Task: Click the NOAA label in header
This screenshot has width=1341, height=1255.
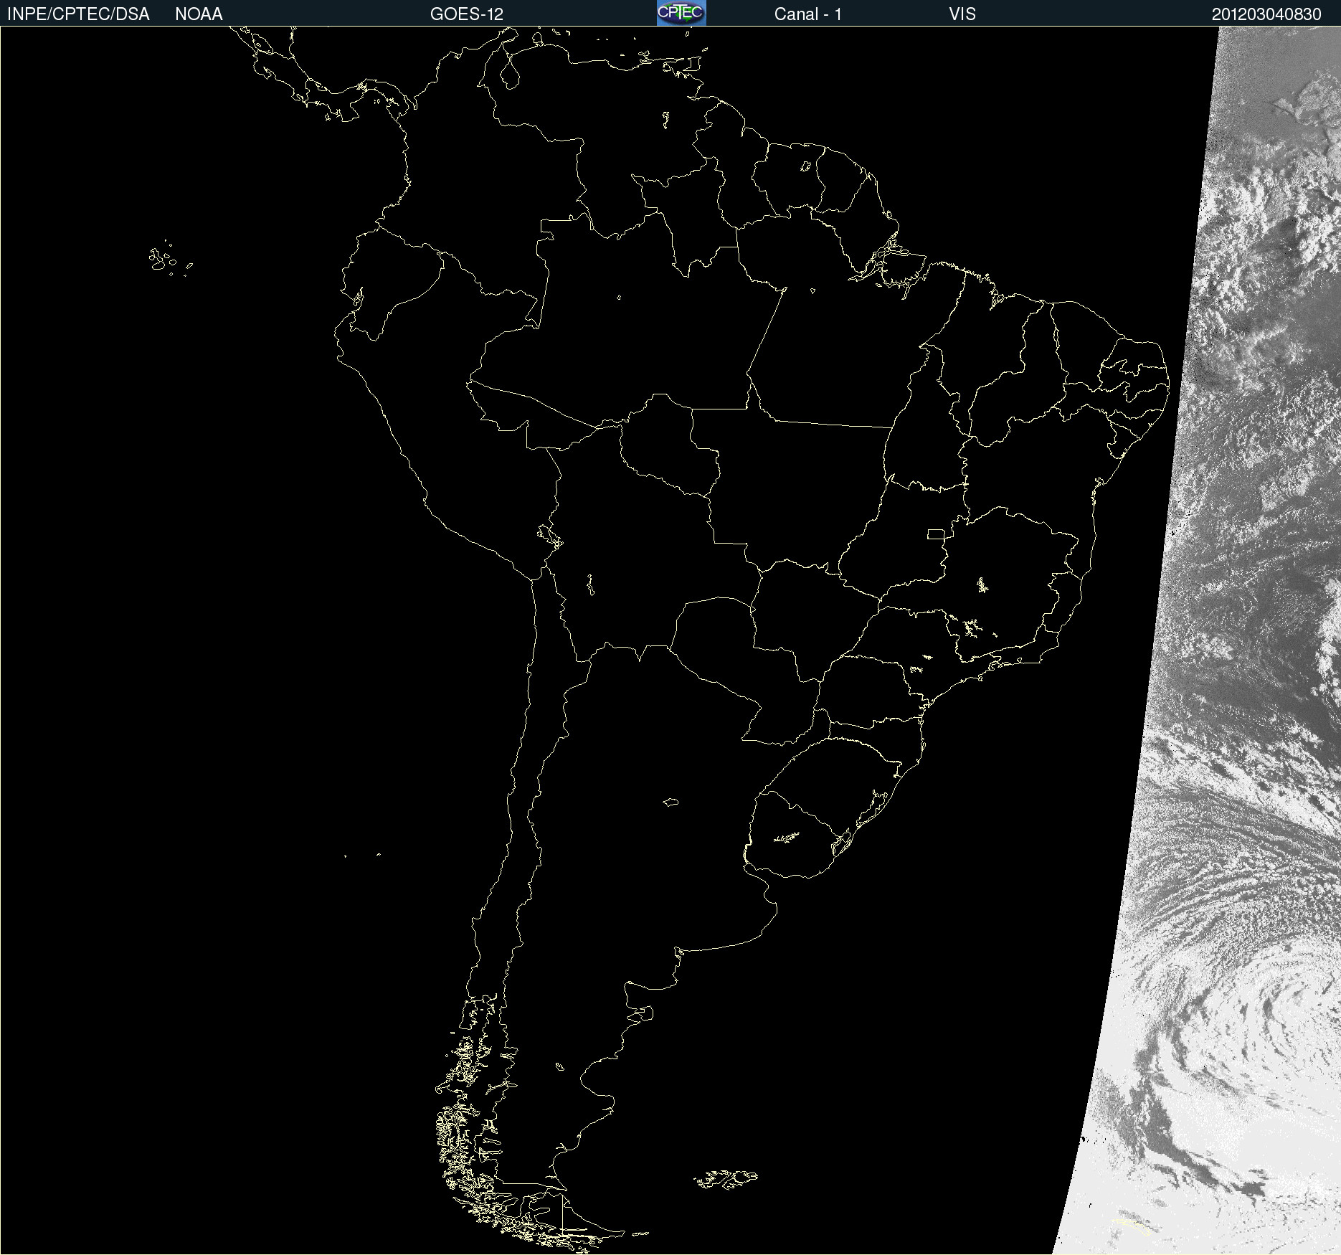Action: click(x=199, y=14)
